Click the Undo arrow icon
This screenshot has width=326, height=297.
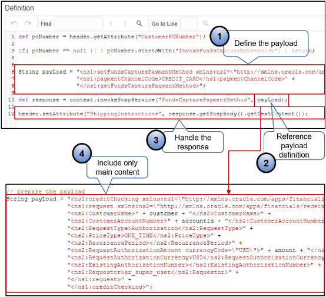click(x=14, y=24)
